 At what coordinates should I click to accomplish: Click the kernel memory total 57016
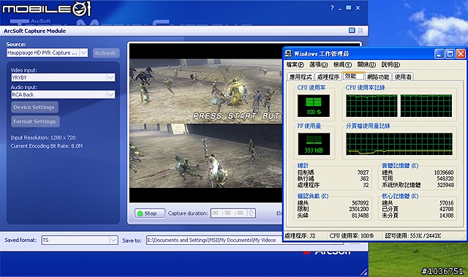click(x=447, y=203)
